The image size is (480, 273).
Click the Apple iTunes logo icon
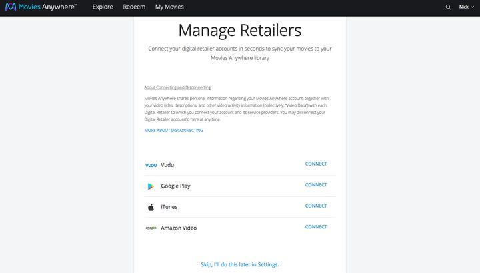point(151,208)
